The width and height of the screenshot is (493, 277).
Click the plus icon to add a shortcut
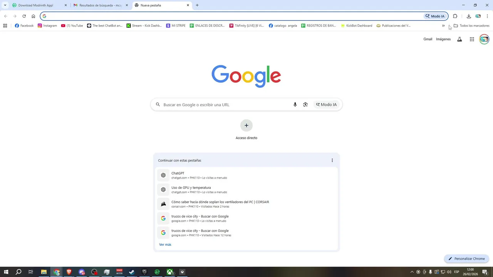(246, 125)
